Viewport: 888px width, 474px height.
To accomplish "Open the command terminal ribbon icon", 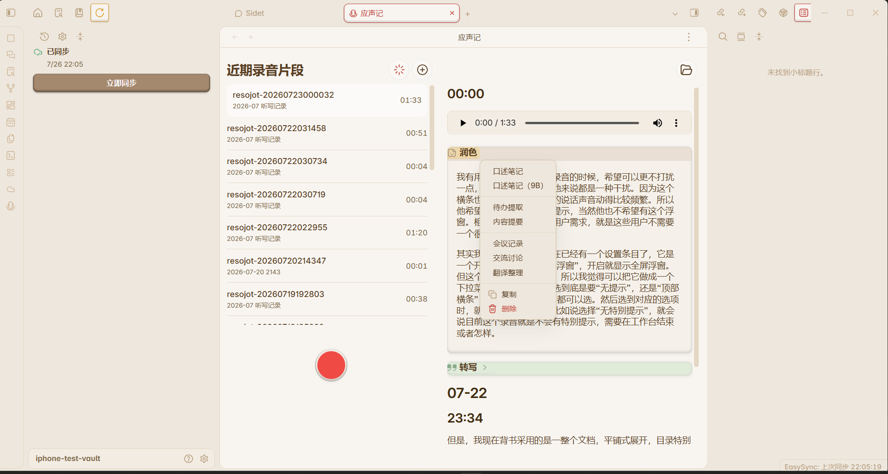I will pos(11,156).
